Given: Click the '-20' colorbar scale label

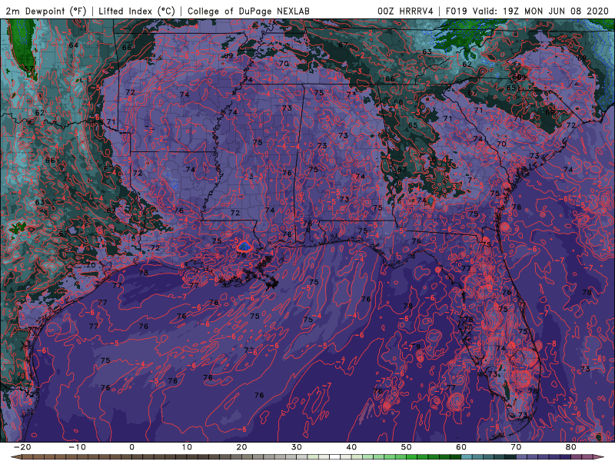Looking at the screenshot, I should click(x=22, y=447).
